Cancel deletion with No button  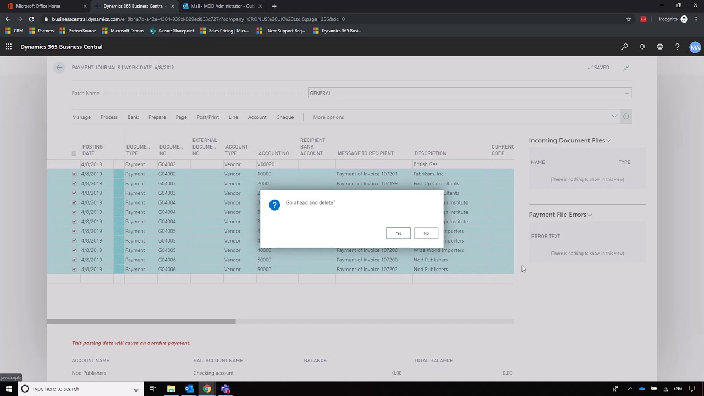click(426, 233)
